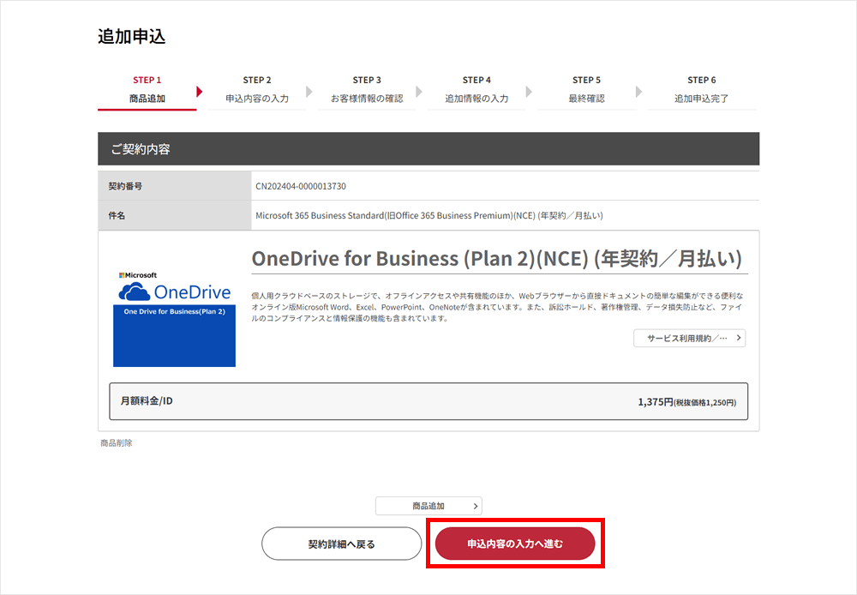Click the 商品追加 button above the footer buttons
857x595 pixels.
pos(428,506)
